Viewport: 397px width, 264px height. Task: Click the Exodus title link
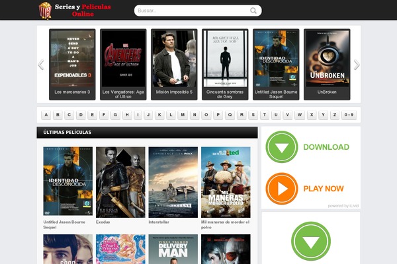(103, 222)
